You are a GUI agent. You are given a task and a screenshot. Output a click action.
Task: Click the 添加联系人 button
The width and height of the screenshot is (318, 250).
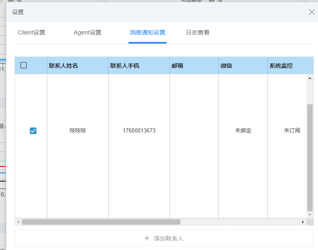(164, 238)
